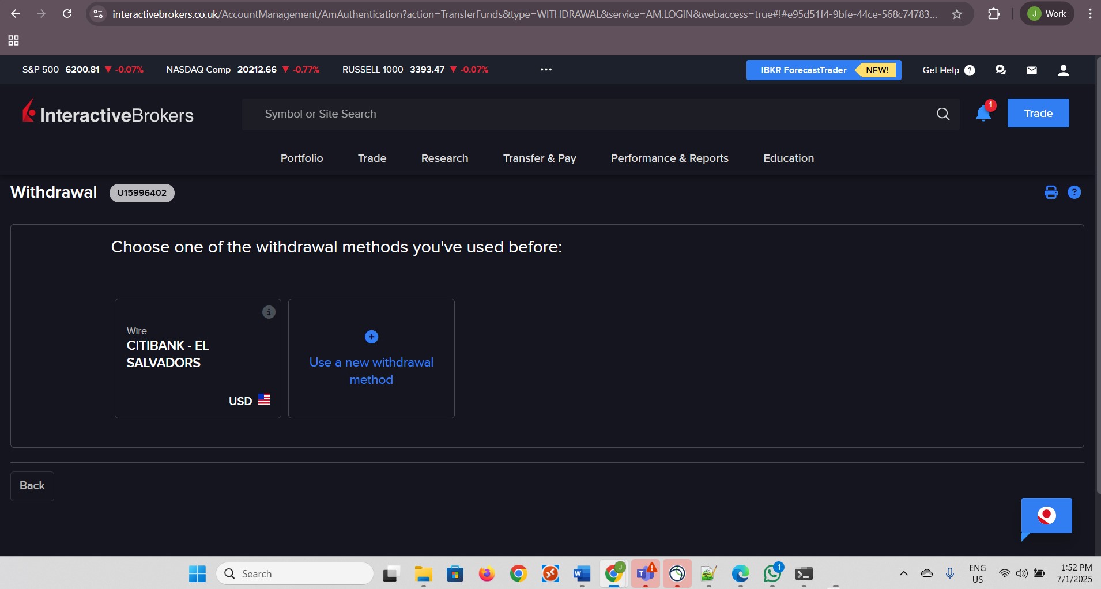Click the notifications bell icon

[x=983, y=114]
